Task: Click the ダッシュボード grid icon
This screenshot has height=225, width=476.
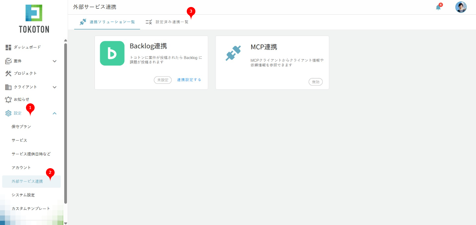Action: pos(8,47)
